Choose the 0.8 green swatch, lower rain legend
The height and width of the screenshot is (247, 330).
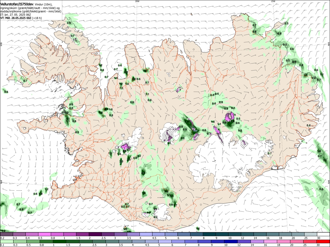[x=46, y=241]
